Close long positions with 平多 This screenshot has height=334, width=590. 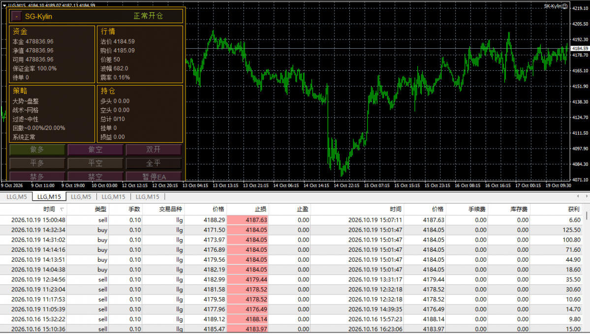(x=37, y=163)
